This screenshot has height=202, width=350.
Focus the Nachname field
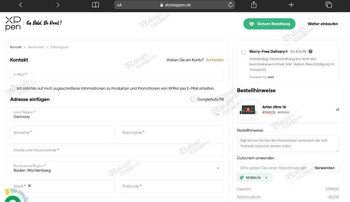pyautogui.click(x=171, y=133)
